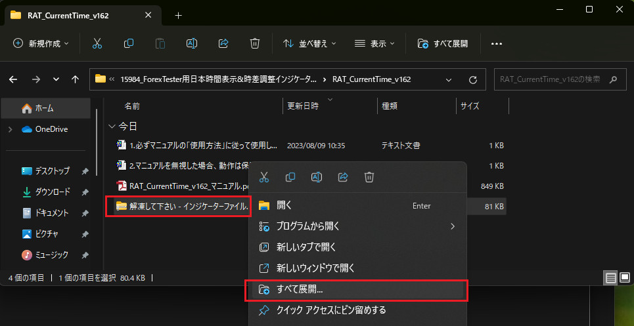
Task: Open the 並べ替え sort dropdown
Action: pos(309,43)
